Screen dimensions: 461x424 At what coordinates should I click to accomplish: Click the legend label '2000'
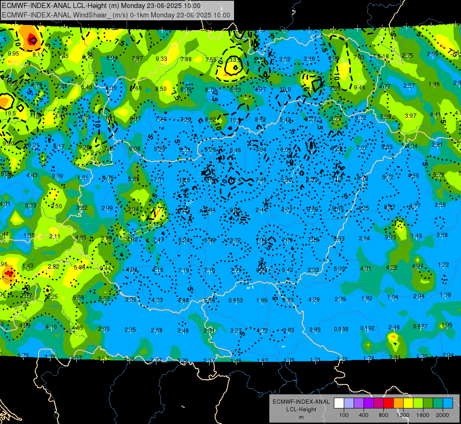[x=442, y=415]
